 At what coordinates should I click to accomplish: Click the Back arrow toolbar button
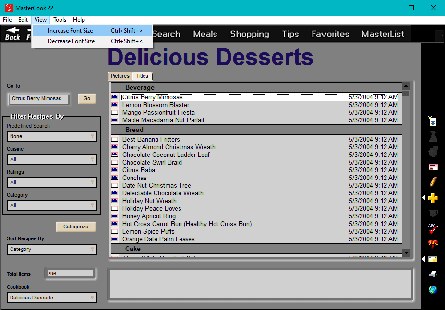pyautogui.click(x=13, y=34)
